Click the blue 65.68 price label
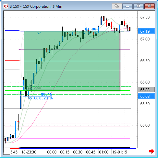 point(146,96)
